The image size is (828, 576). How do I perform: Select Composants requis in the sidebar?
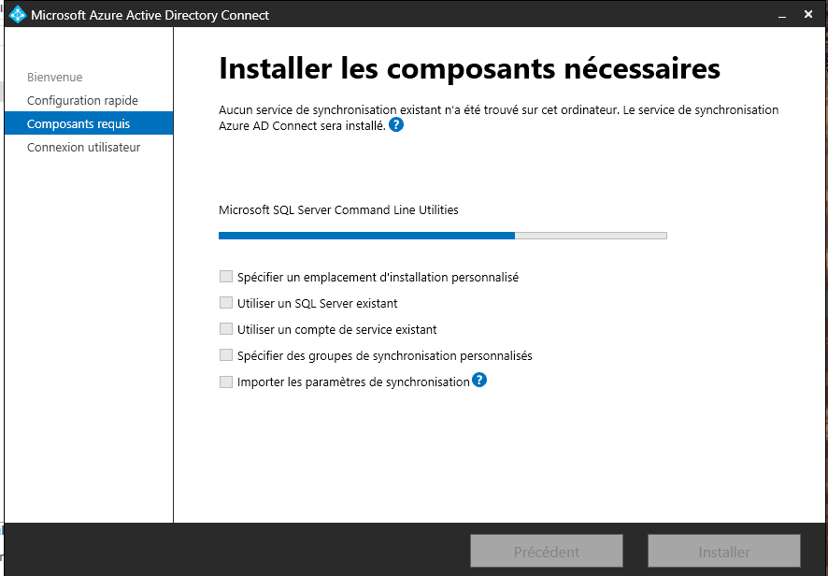point(79,123)
